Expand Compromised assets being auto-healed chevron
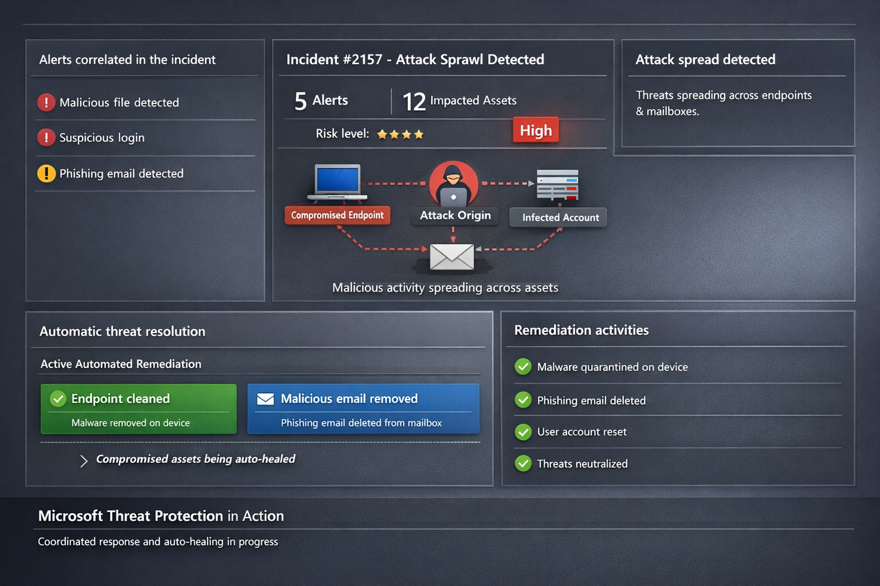880x586 pixels. pyautogui.click(x=84, y=461)
